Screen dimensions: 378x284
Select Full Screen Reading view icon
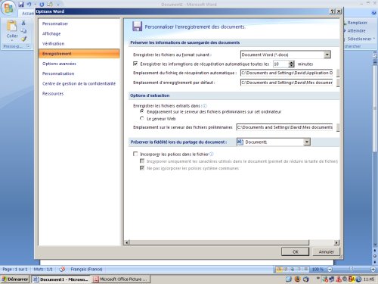pos(286,270)
